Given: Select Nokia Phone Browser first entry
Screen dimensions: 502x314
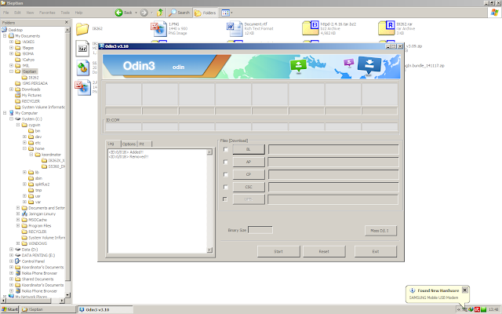Looking at the screenshot, I should pyautogui.click(x=39, y=273).
